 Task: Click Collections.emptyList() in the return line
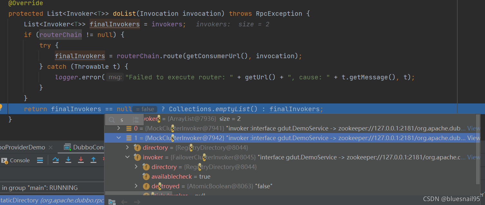click(213, 109)
